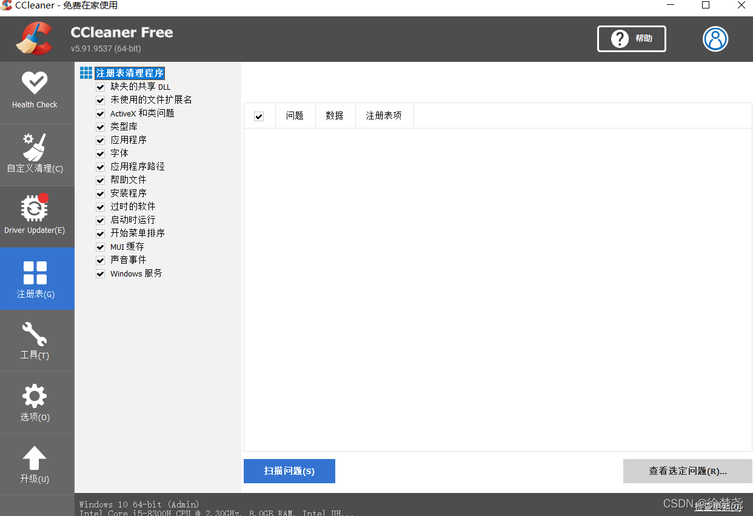753x516 pixels.
Task: Sort by Registry Key (注册表项) column header
Action: 384,116
